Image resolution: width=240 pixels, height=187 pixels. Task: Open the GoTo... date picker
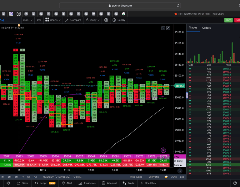[x=77, y=177]
